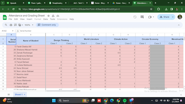Open the Name box dropdown arrow
185x104 pixels.
13,31
